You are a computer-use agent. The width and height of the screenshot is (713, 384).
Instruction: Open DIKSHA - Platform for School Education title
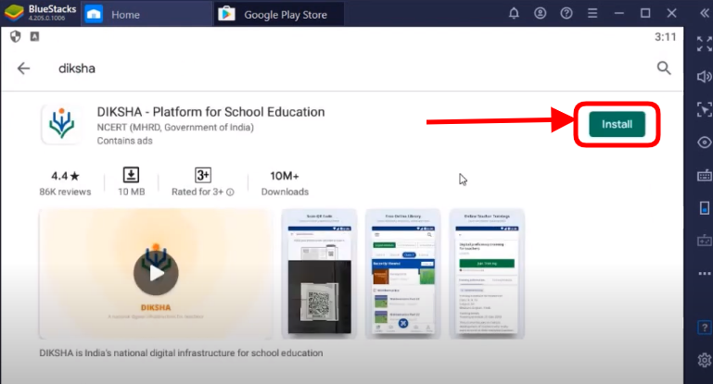[210, 112]
